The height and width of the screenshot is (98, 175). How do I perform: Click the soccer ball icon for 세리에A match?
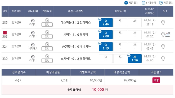(x=33, y=45)
